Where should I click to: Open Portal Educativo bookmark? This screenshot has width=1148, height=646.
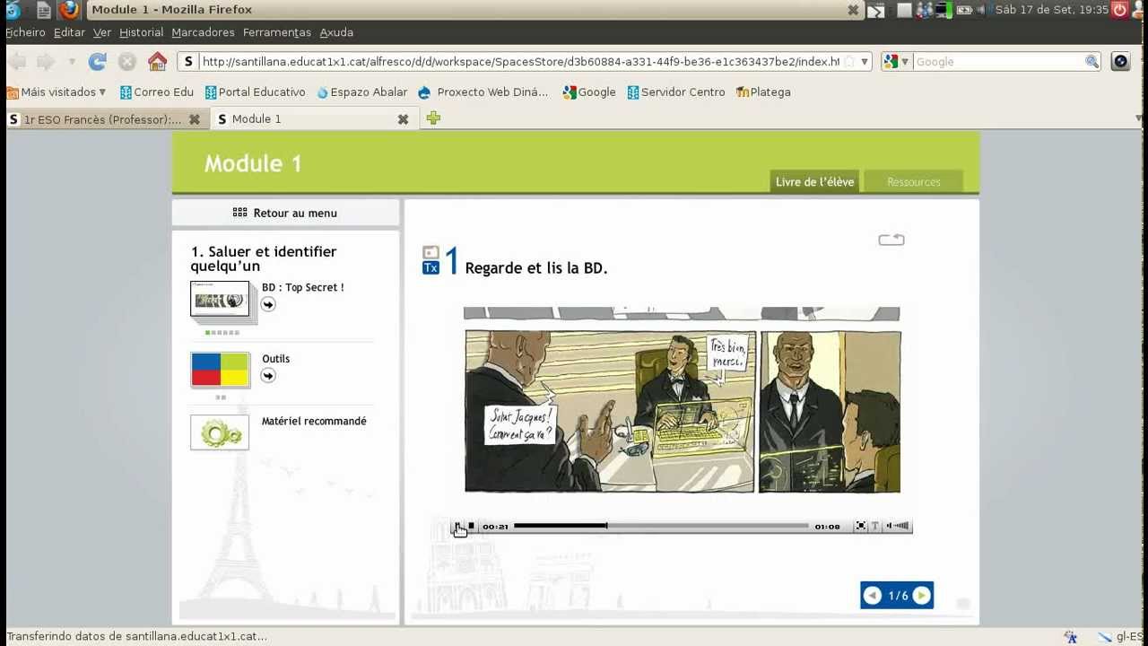(255, 92)
